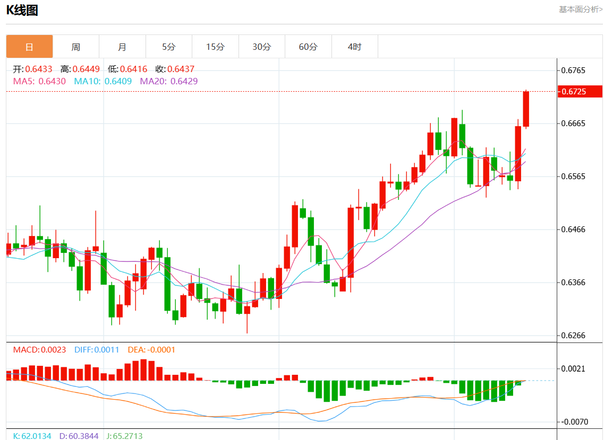Viewport: 604px width, 440px height.
Task: Click the MA5: 0.6430 indicator value
Action: (39, 81)
